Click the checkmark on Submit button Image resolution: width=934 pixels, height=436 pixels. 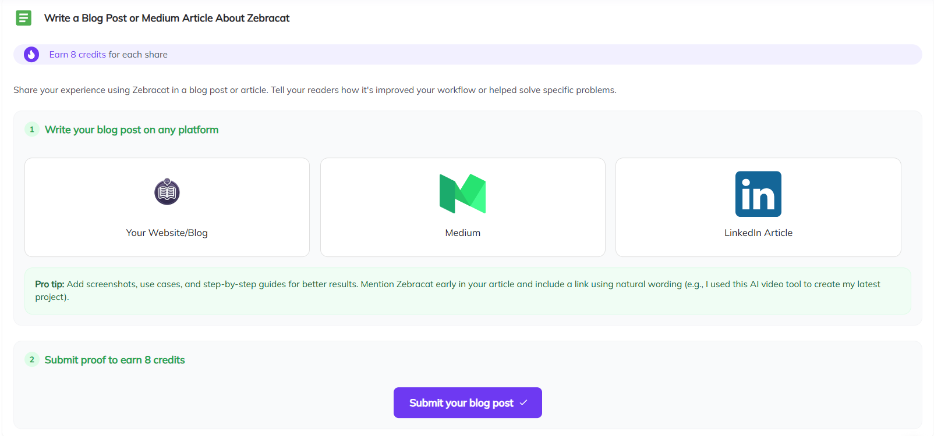tap(523, 402)
